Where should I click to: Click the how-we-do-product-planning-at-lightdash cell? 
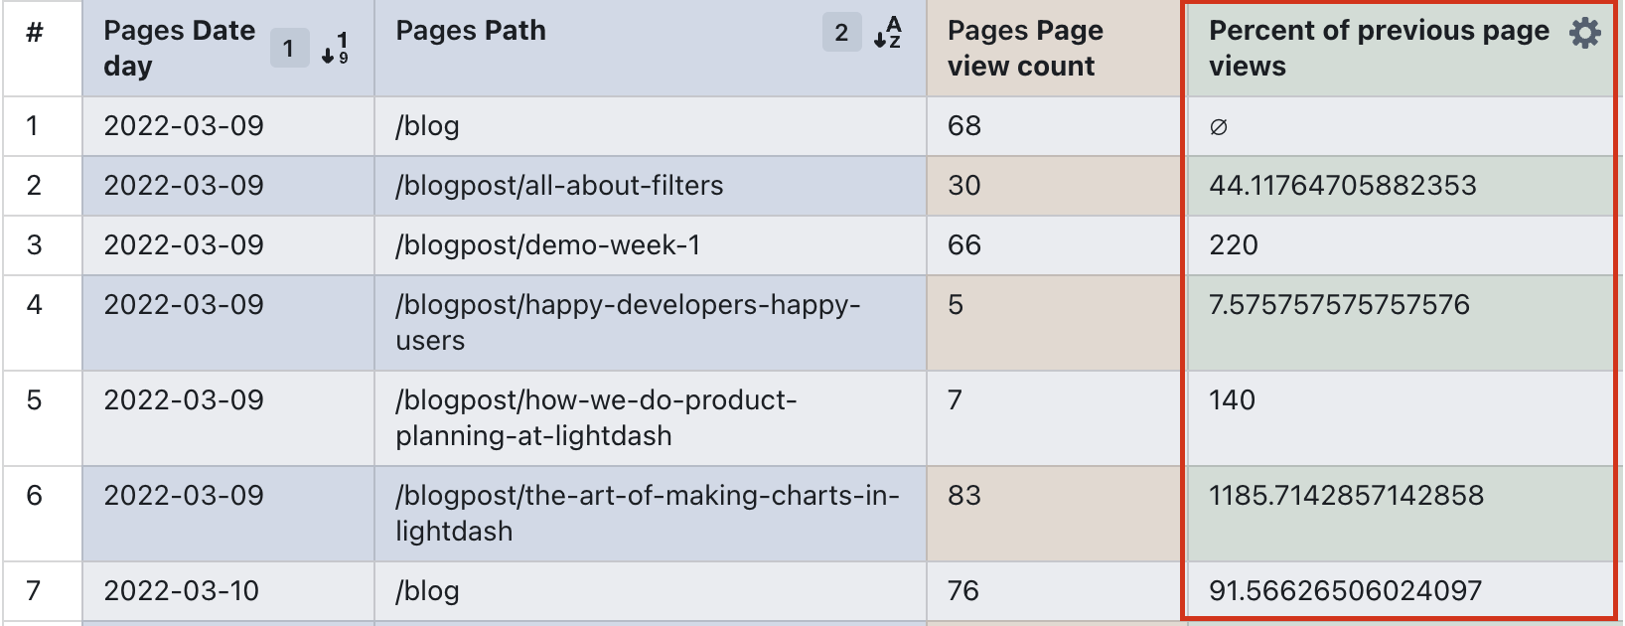[596, 417]
